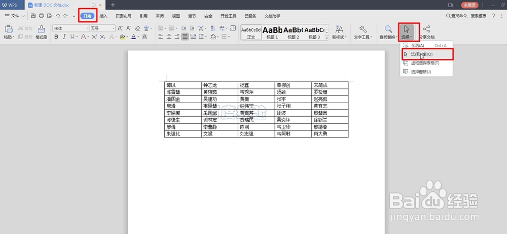507x234 pixels.
Task: Click the Save icon in quick access toolbar
Action: point(33,16)
